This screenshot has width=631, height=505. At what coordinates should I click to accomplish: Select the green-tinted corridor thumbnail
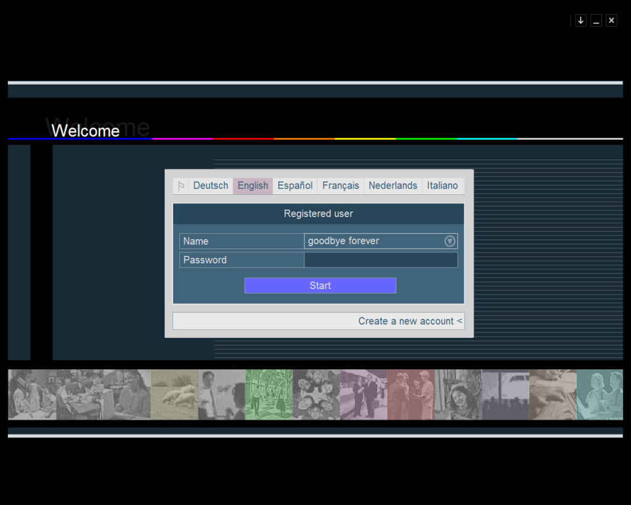[x=269, y=395]
